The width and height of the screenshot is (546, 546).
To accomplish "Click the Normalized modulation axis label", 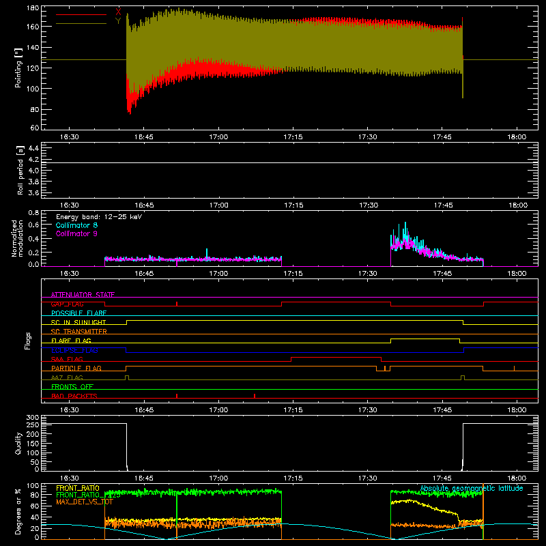I will tap(18, 238).
